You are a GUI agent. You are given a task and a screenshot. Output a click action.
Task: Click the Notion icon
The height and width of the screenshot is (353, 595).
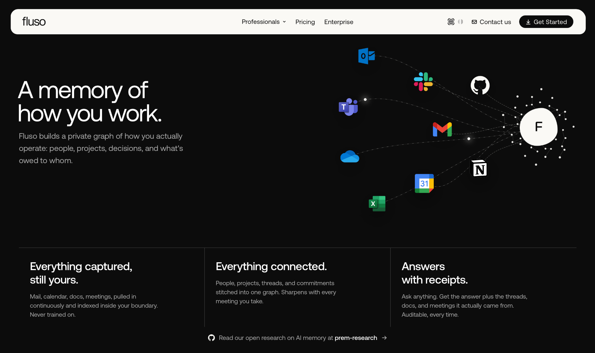click(478, 168)
